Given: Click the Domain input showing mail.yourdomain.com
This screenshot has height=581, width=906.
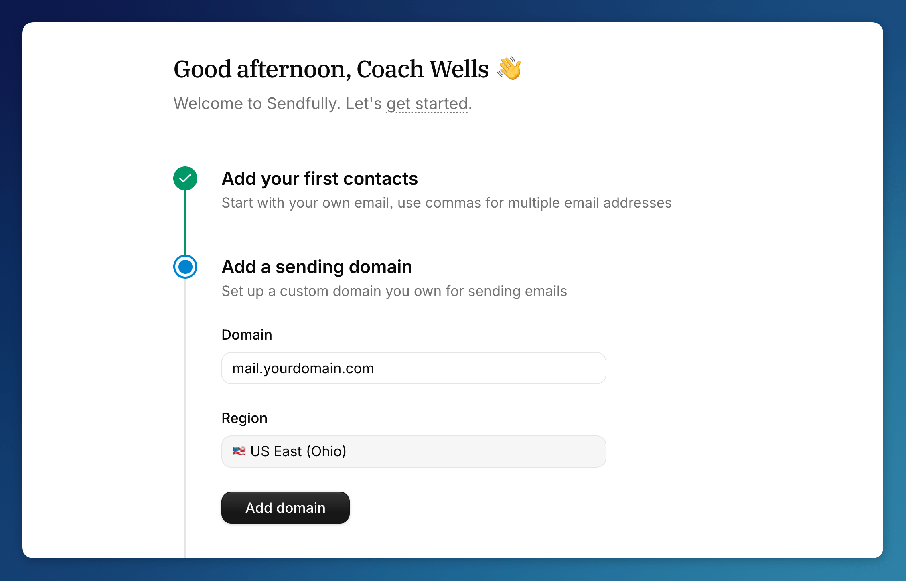Looking at the screenshot, I should [414, 368].
